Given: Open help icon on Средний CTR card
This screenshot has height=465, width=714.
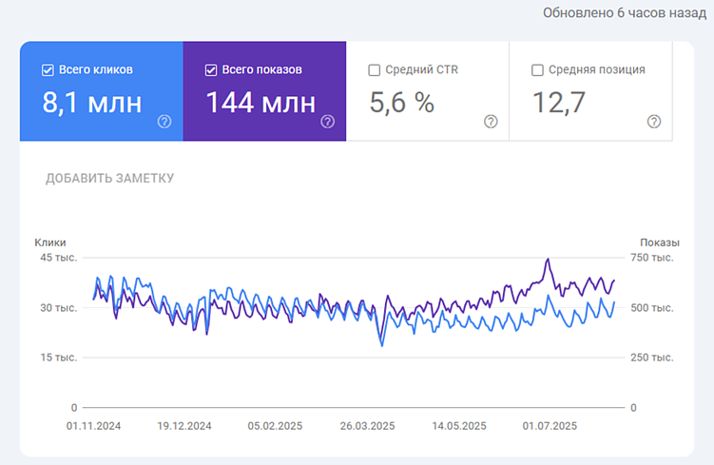Looking at the screenshot, I should pyautogui.click(x=491, y=121).
